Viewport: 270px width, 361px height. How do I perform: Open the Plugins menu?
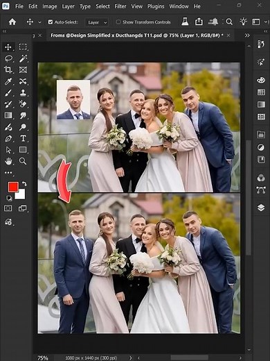coord(156,6)
